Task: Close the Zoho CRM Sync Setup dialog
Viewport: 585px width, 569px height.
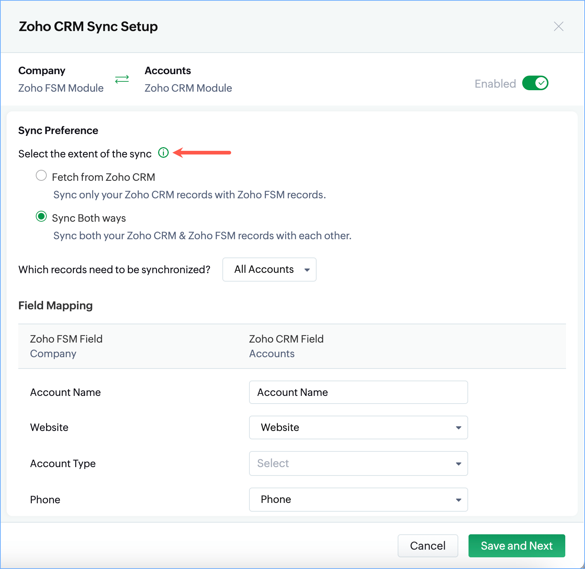Action: (558, 26)
